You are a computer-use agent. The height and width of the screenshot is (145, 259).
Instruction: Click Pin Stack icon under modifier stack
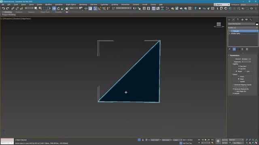pos(229,49)
